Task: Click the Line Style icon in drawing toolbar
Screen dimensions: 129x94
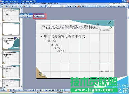Action: pyautogui.click(x=53, y=90)
